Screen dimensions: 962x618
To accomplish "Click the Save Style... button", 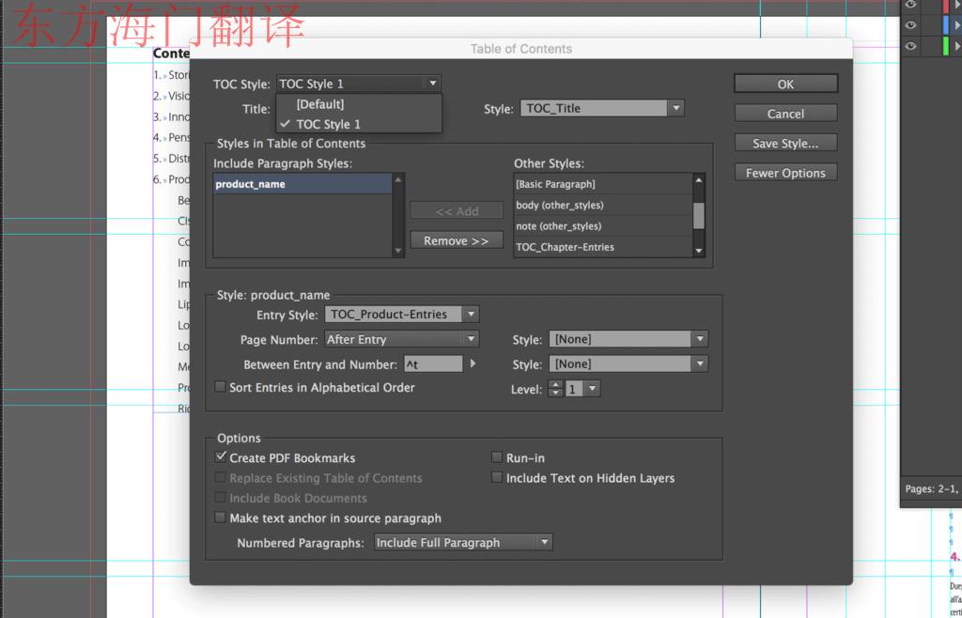I will (785, 143).
